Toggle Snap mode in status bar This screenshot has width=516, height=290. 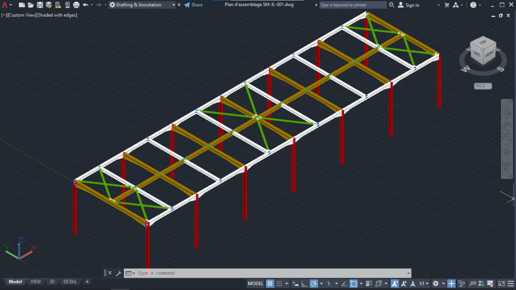point(279,283)
